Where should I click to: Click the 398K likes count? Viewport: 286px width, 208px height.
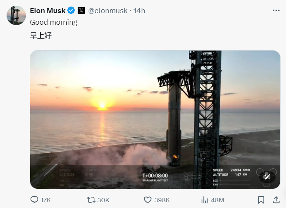[x=162, y=200]
